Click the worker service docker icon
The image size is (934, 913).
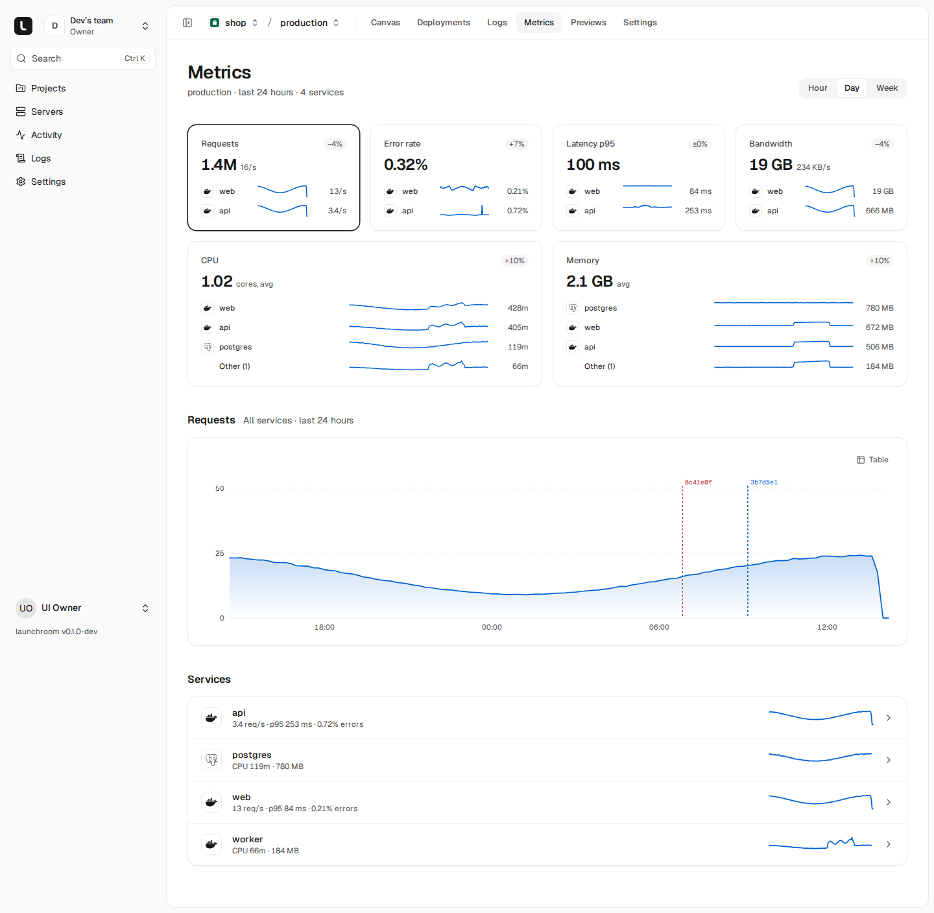(x=211, y=844)
